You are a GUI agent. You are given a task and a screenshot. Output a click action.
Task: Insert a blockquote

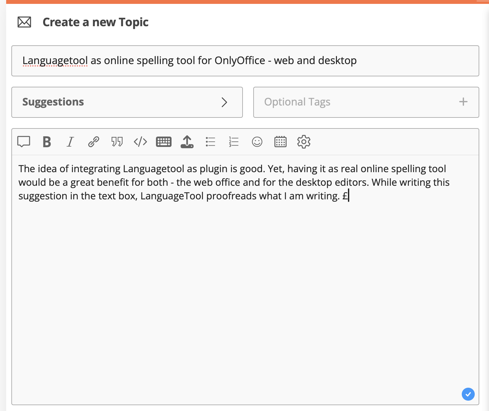[x=117, y=142]
